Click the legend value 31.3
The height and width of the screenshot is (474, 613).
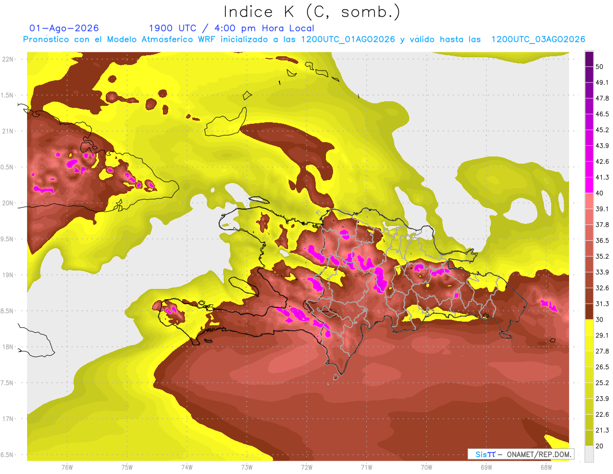point(602,304)
